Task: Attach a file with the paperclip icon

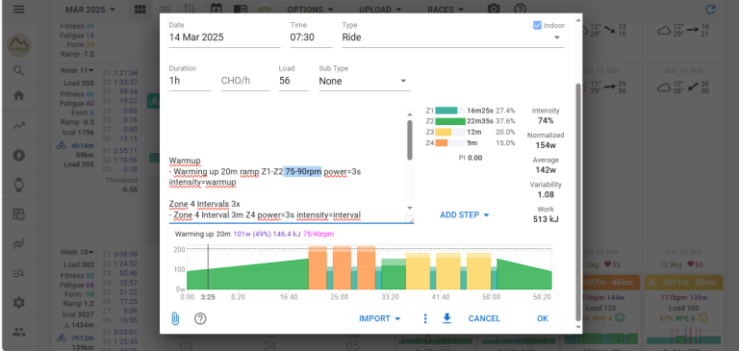Action: coord(175,319)
